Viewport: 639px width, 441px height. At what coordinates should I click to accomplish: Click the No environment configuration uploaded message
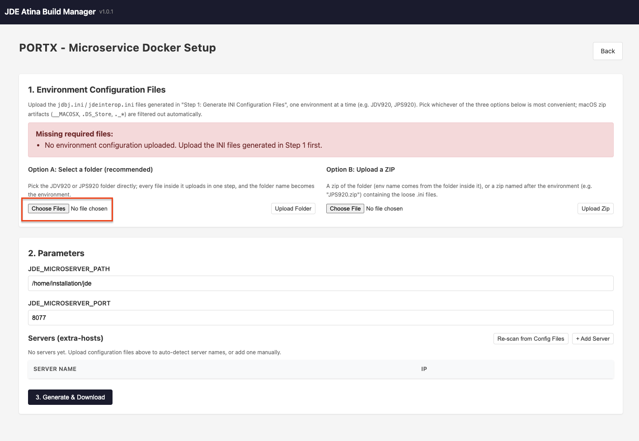pos(183,145)
